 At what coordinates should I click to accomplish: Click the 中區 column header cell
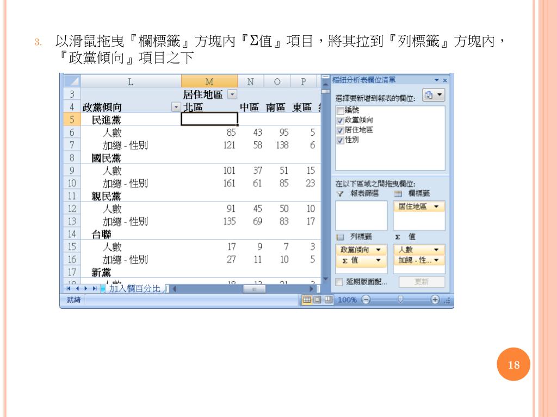pos(249,107)
